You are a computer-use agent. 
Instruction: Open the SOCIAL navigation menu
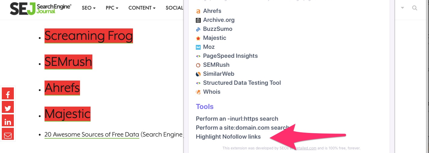[x=174, y=8]
